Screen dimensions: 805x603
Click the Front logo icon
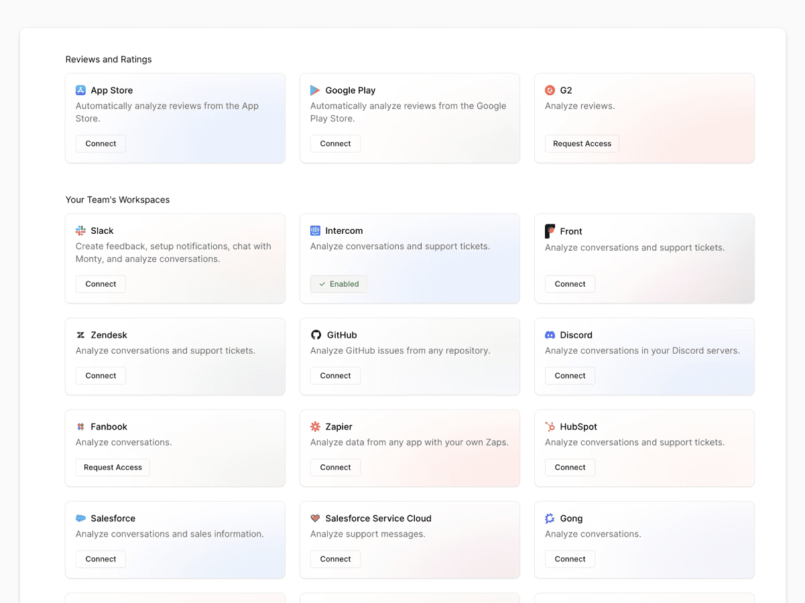pos(550,231)
